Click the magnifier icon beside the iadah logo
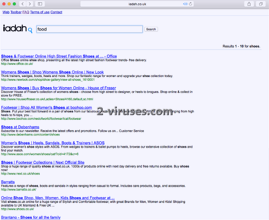269x220 pixels. coord(30,30)
